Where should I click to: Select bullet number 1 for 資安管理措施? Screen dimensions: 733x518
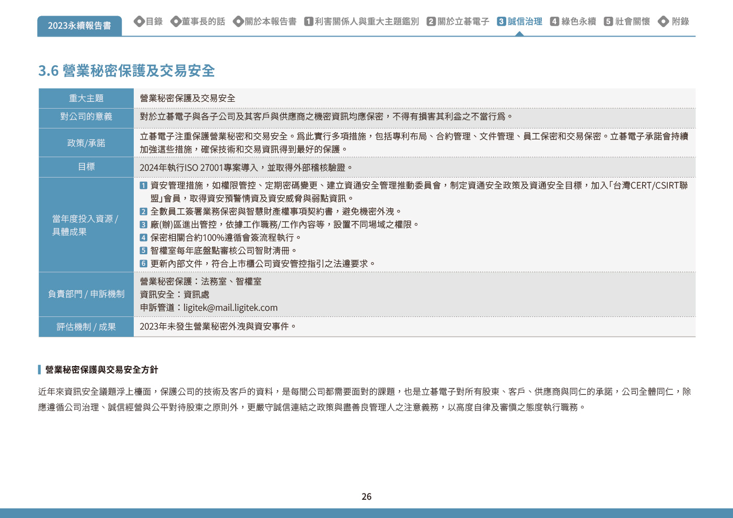pyautogui.click(x=144, y=185)
